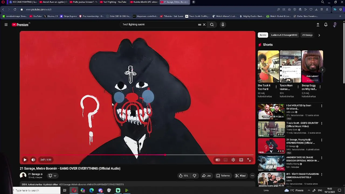Open options for She Took It short
The image size is (345, 194).
tap(276, 87)
